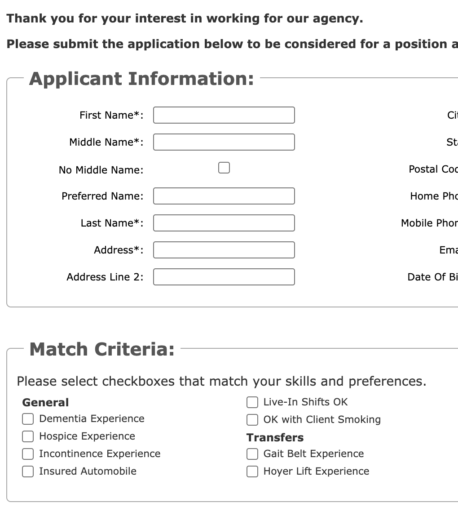This screenshot has width=458, height=507.
Task: Select the Middle Name input box
Action: (x=224, y=142)
